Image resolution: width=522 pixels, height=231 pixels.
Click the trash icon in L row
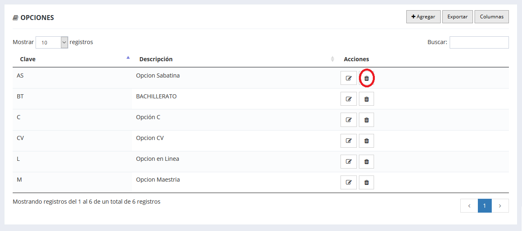click(366, 161)
